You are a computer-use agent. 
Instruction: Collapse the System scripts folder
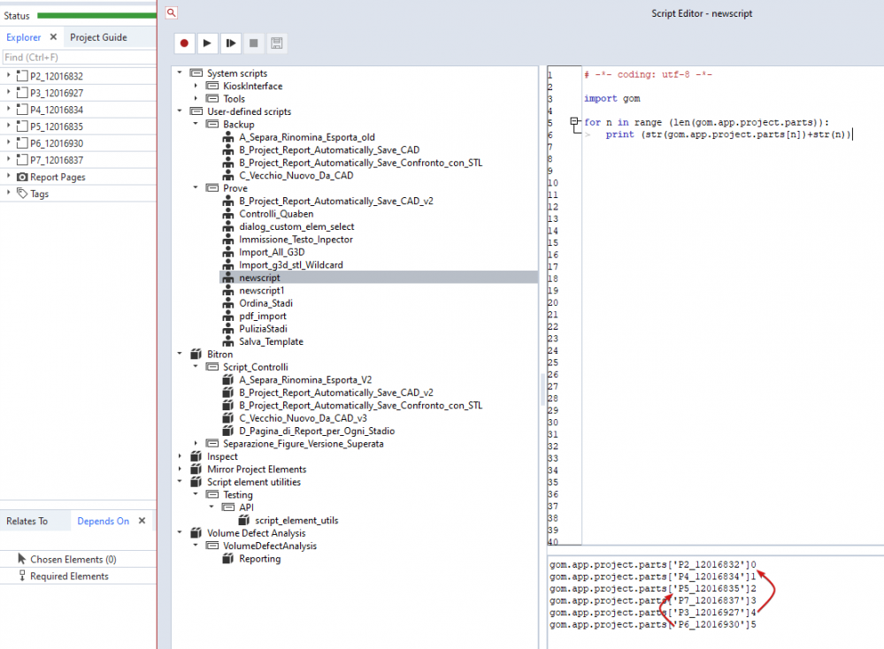(x=180, y=73)
